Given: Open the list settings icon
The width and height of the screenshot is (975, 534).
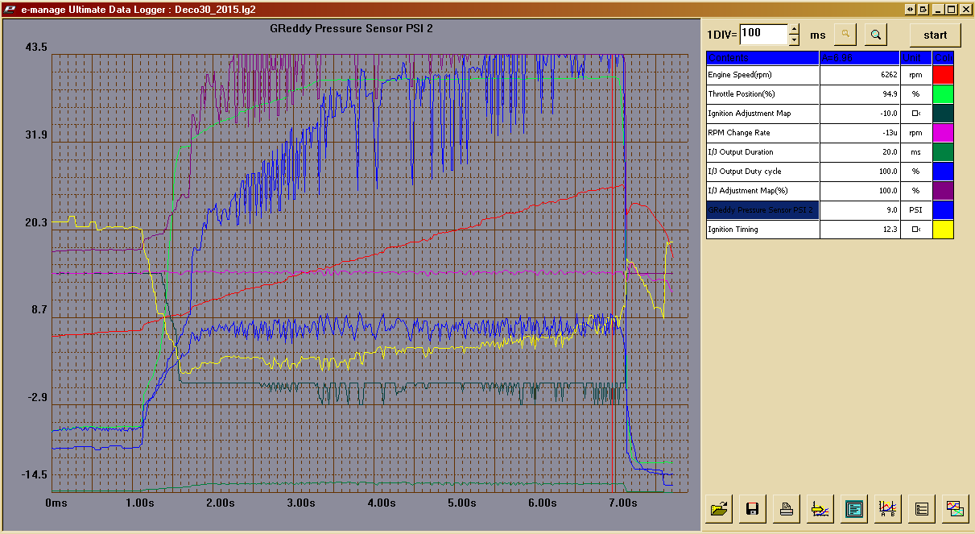Looking at the screenshot, I should (922, 508).
